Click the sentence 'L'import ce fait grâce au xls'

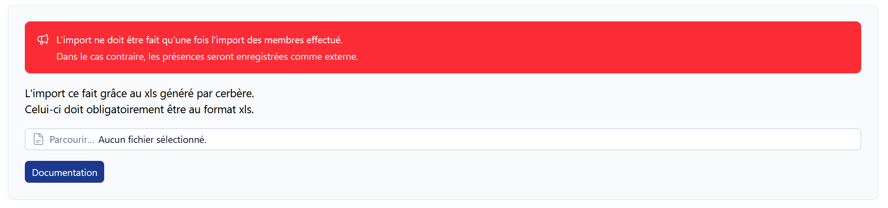click(140, 93)
